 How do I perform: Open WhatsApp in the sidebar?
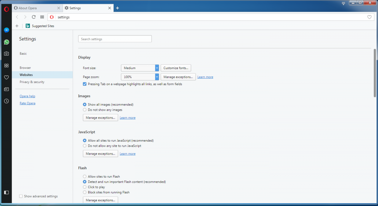[x=6, y=42]
